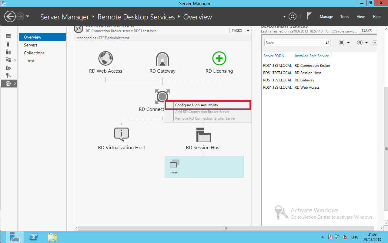Screen dimensions: 388x243
Task: Click the RD Session Host icon
Action: pyautogui.click(x=203, y=135)
